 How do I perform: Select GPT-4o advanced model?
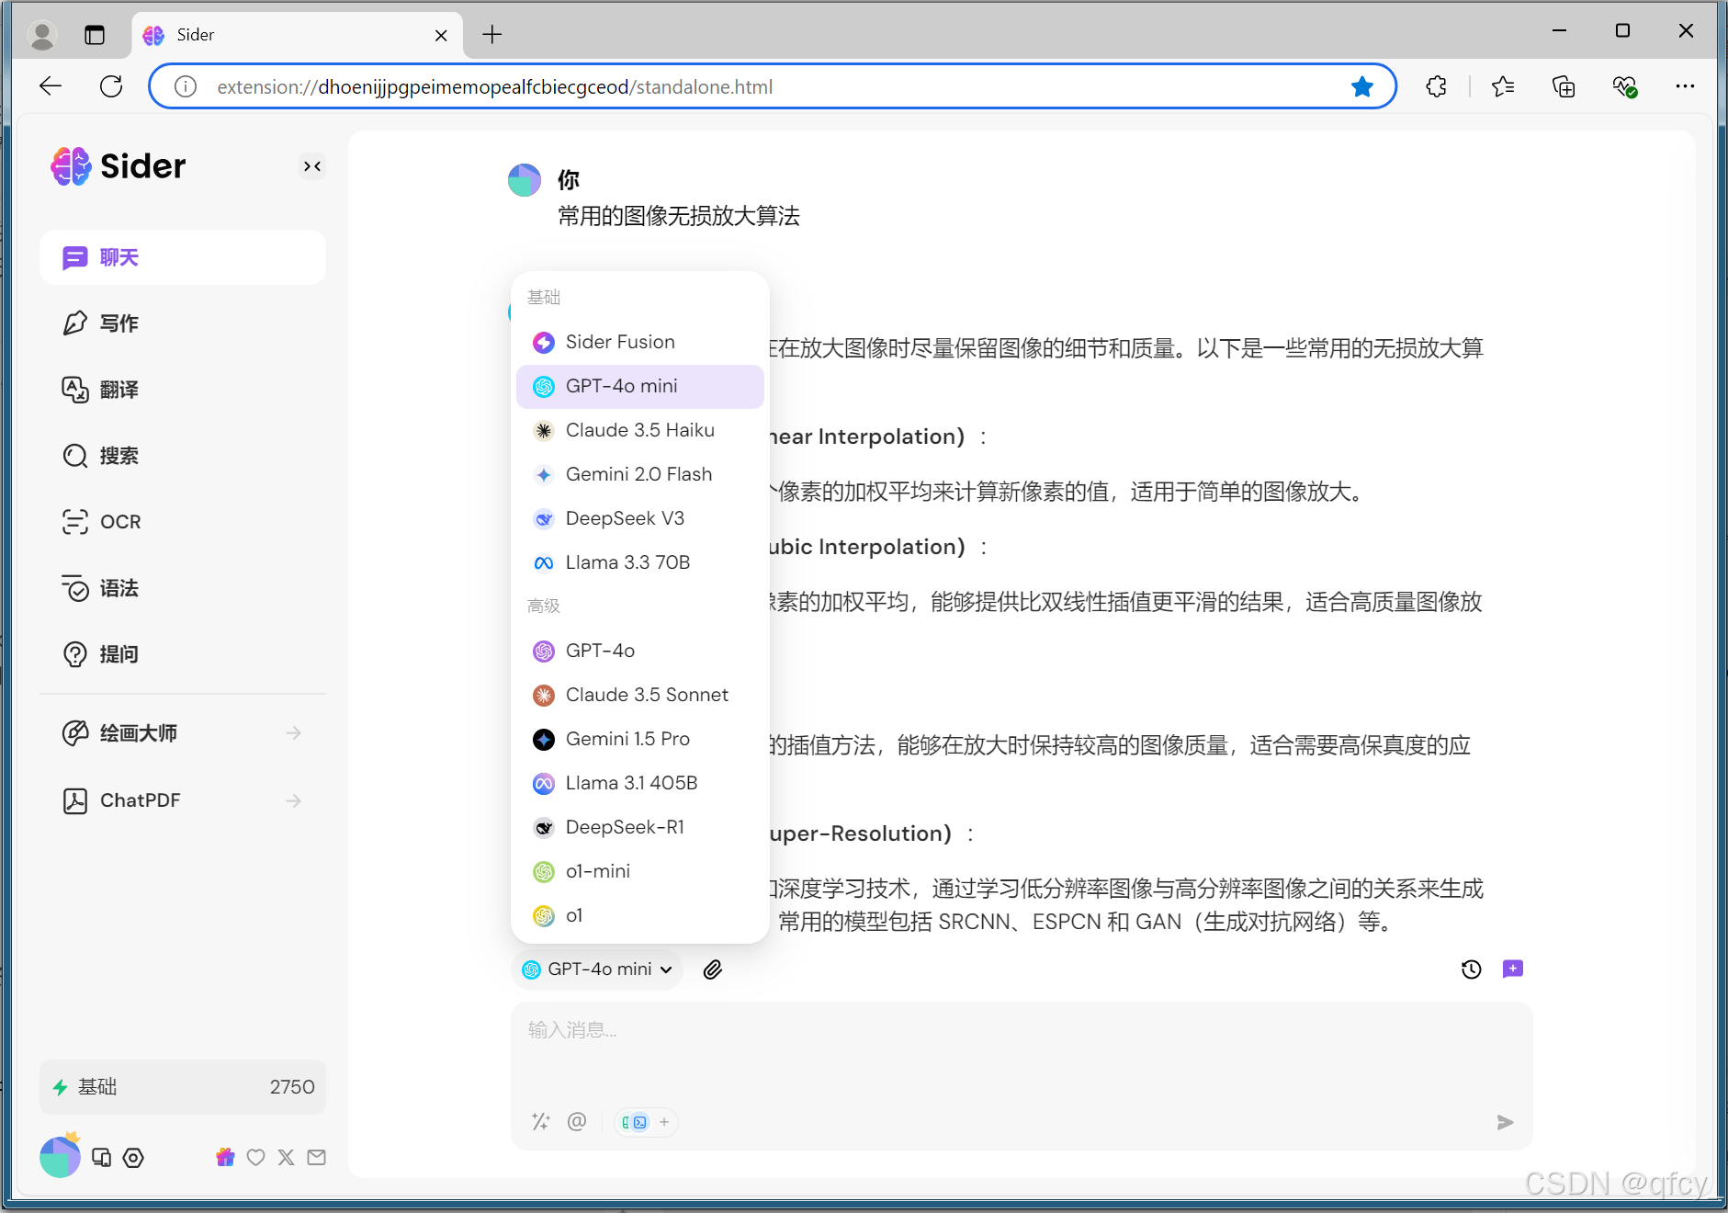640,651
